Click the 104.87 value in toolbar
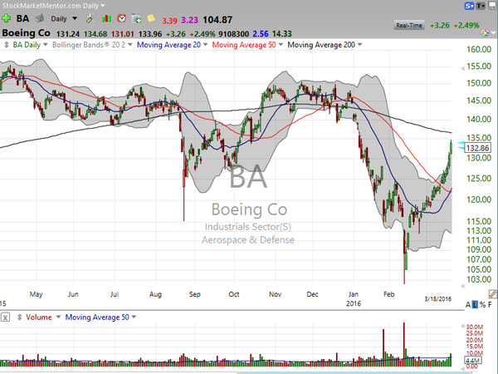 217,20
